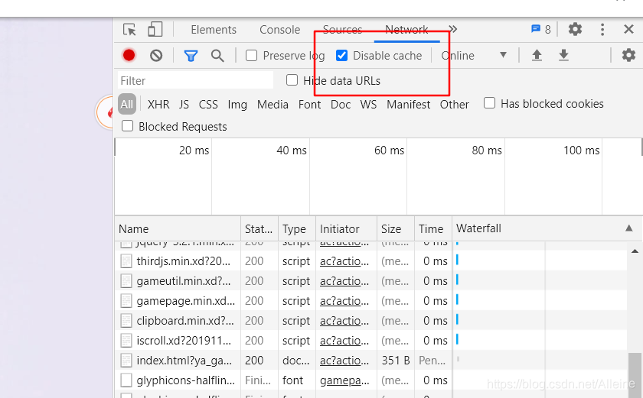Sort by Name column header
643x398 pixels.
(x=178, y=228)
